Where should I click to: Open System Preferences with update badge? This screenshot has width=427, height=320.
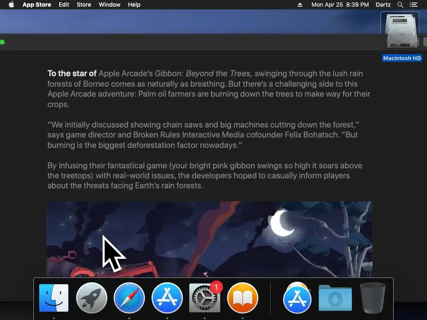click(205, 297)
